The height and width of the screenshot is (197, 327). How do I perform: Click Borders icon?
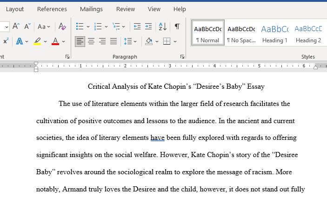coord(167,41)
